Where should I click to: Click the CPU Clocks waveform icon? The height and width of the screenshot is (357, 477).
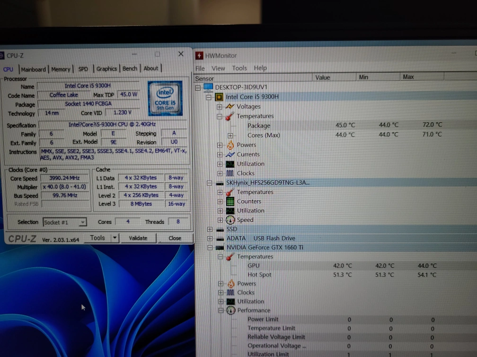pos(230,173)
